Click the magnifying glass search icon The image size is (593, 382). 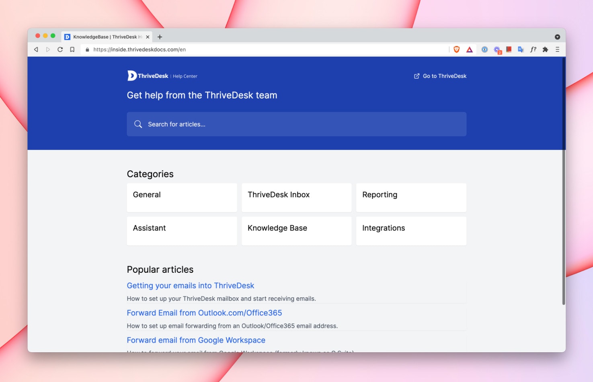point(138,124)
